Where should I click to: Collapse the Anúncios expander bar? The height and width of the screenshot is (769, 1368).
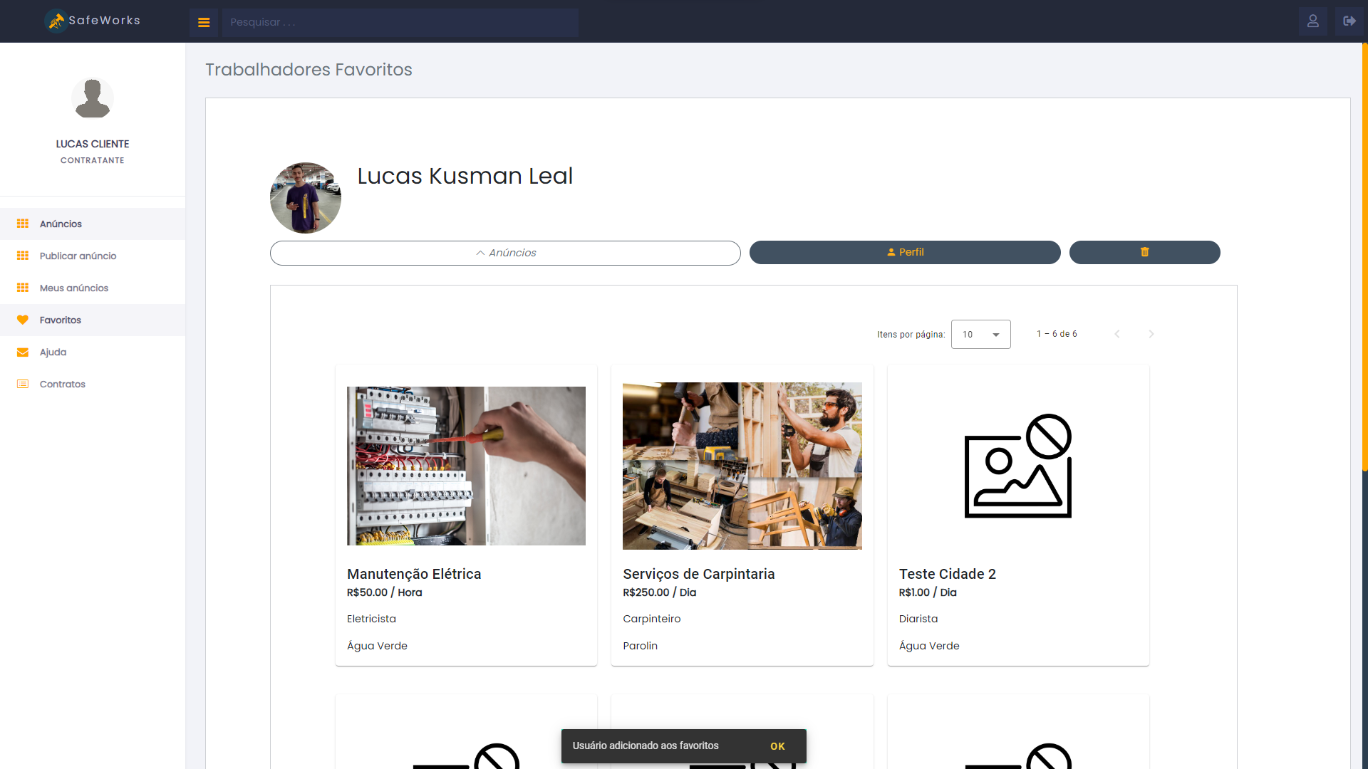pos(505,253)
